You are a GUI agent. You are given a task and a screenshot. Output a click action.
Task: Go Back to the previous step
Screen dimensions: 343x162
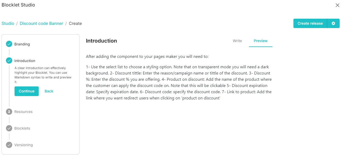point(49,91)
